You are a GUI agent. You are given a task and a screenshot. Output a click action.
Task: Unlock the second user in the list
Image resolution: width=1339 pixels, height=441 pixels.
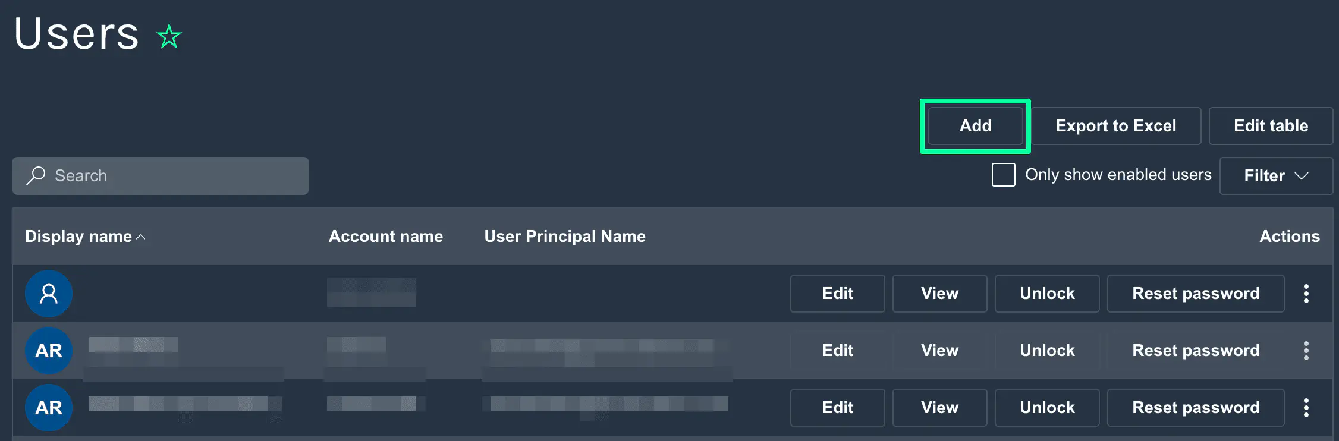(1046, 351)
